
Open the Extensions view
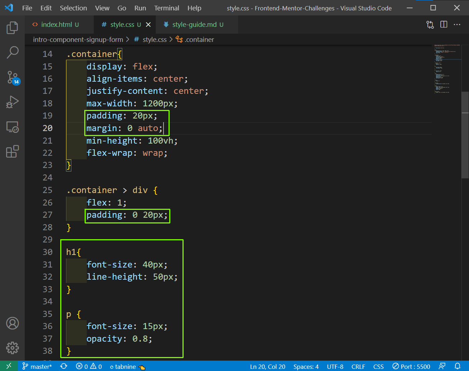click(x=12, y=151)
